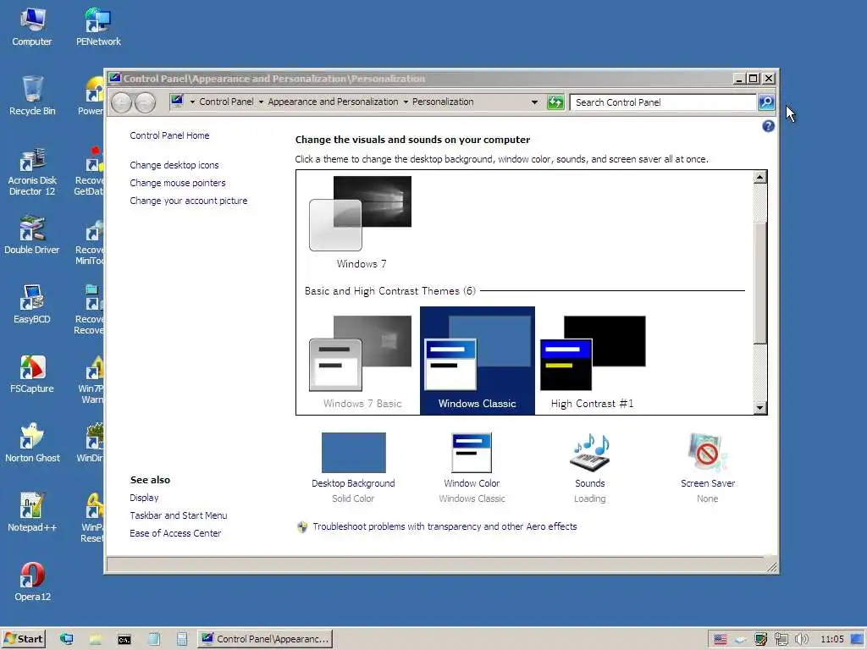Click the Forward navigation arrow
This screenshot has height=650, width=867.
coord(145,102)
